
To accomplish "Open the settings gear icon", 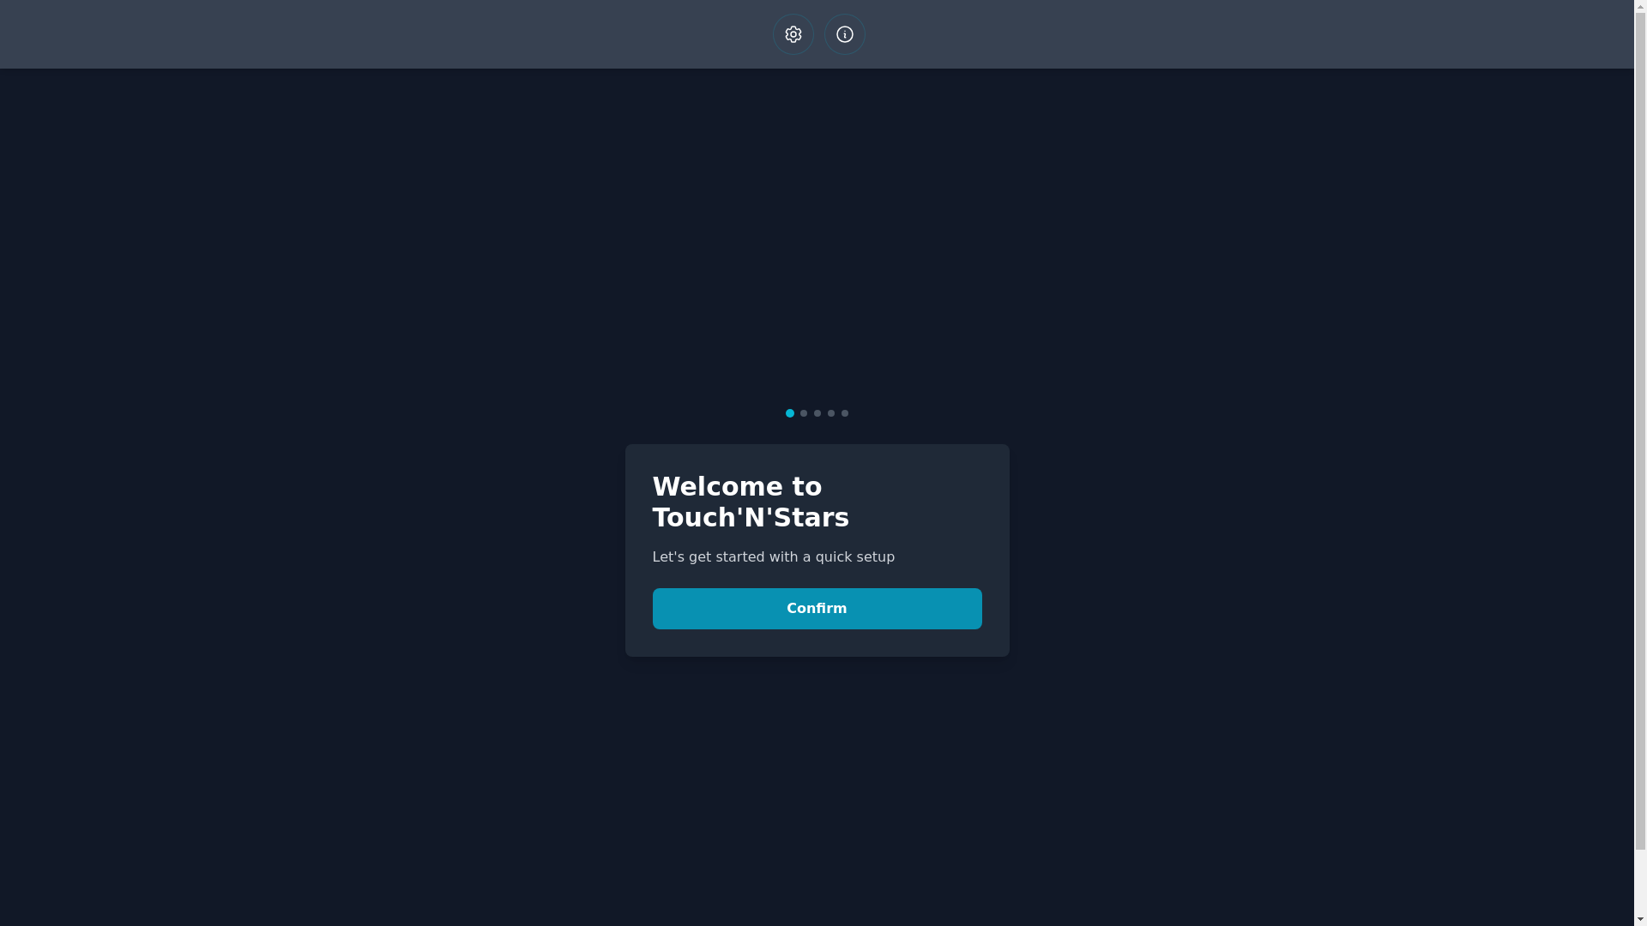I will (793, 34).
